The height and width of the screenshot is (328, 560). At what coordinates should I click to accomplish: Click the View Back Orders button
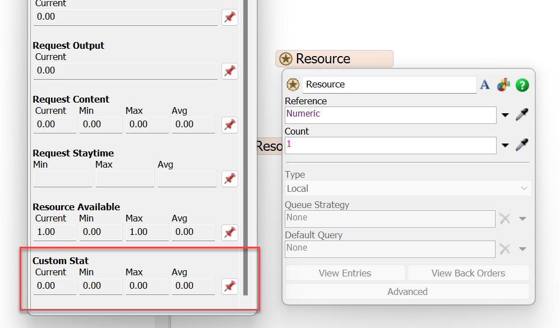(x=468, y=273)
